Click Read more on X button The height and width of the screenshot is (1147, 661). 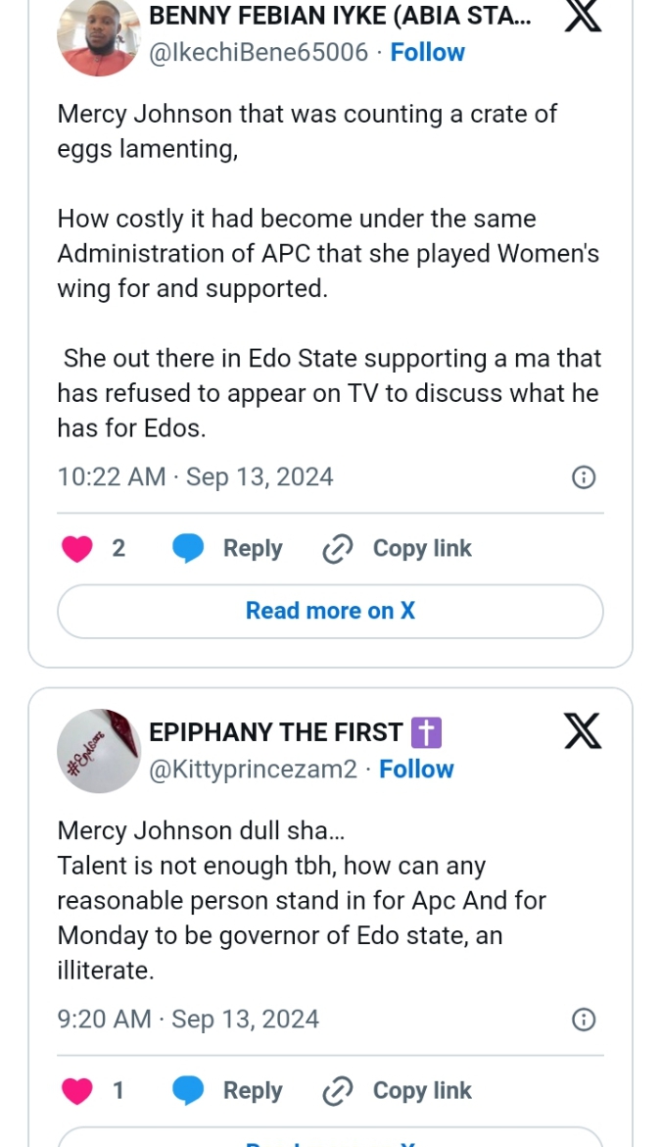point(330,610)
